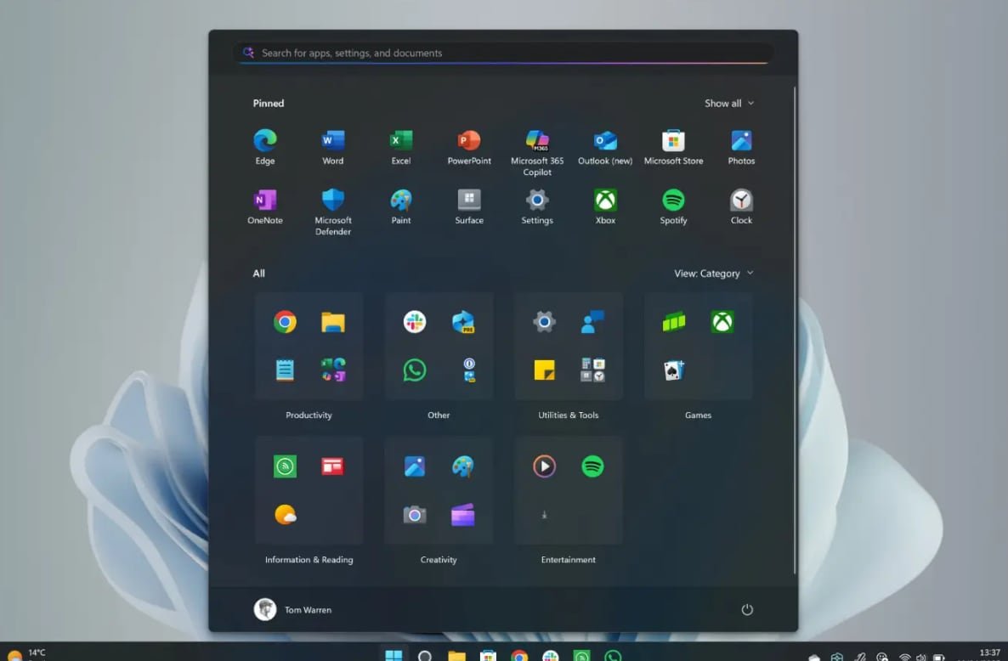Open the Tom Warren user profile
The width and height of the screenshot is (1008, 661).
point(293,609)
